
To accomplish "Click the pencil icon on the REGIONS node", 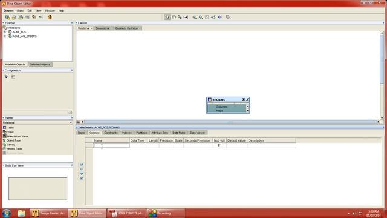I will click(x=247, y=99).
